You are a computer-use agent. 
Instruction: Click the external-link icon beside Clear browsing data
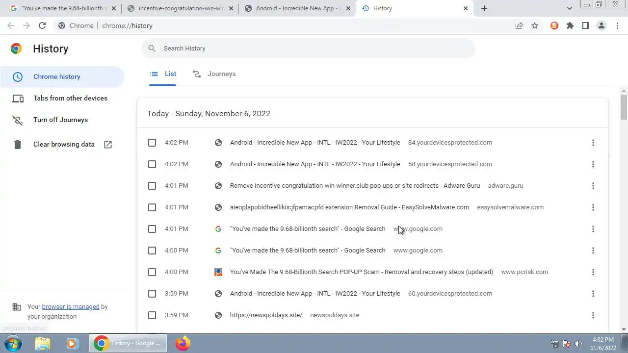click(108, 144)
